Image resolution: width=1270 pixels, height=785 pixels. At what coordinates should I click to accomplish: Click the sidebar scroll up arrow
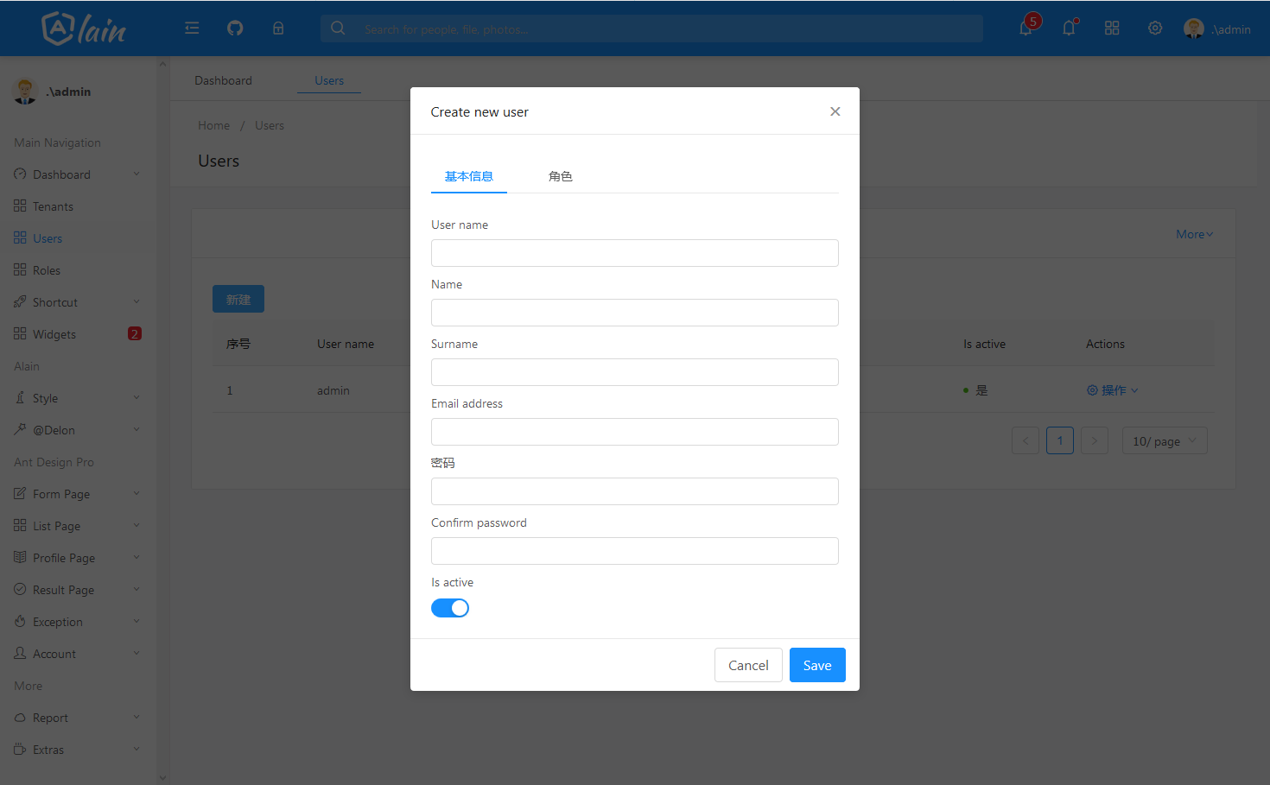(162, 64)
